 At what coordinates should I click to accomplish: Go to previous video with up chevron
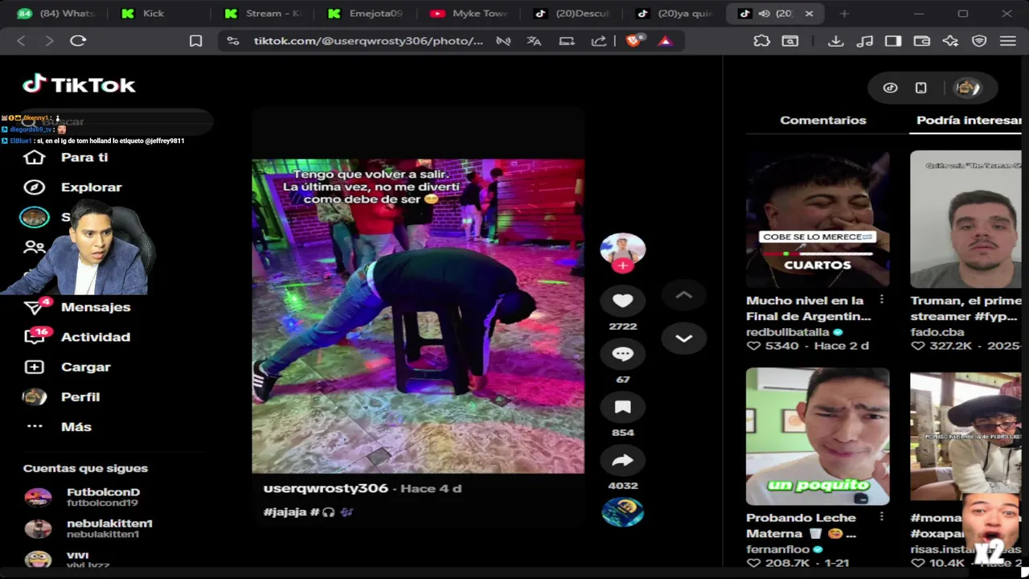[x=684, y=295]
